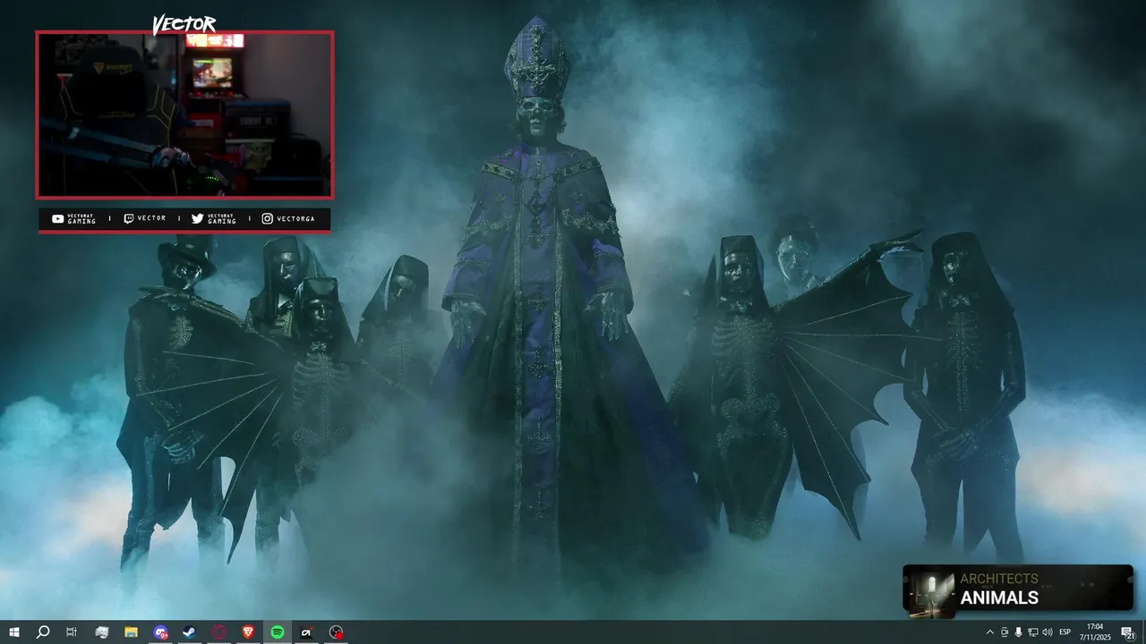Open the clock showing 17:04

pos(1095,632)
